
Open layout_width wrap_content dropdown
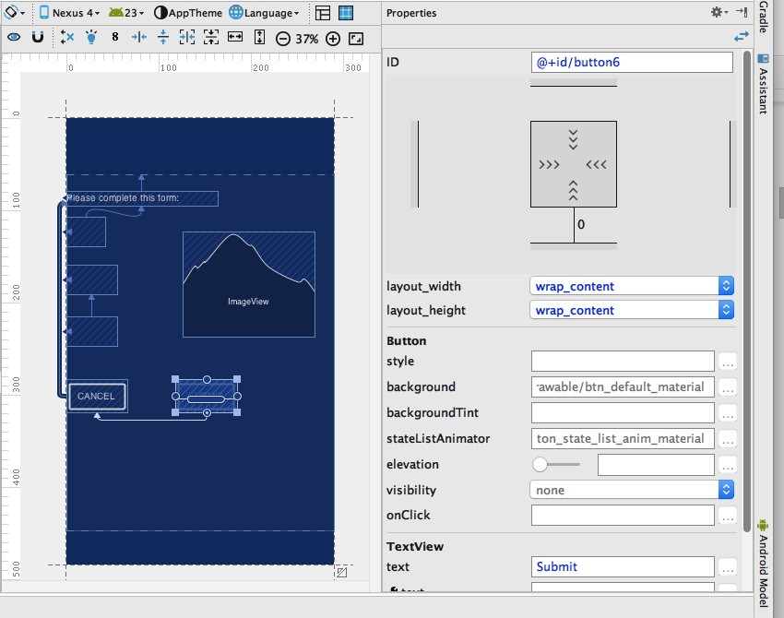632,287
